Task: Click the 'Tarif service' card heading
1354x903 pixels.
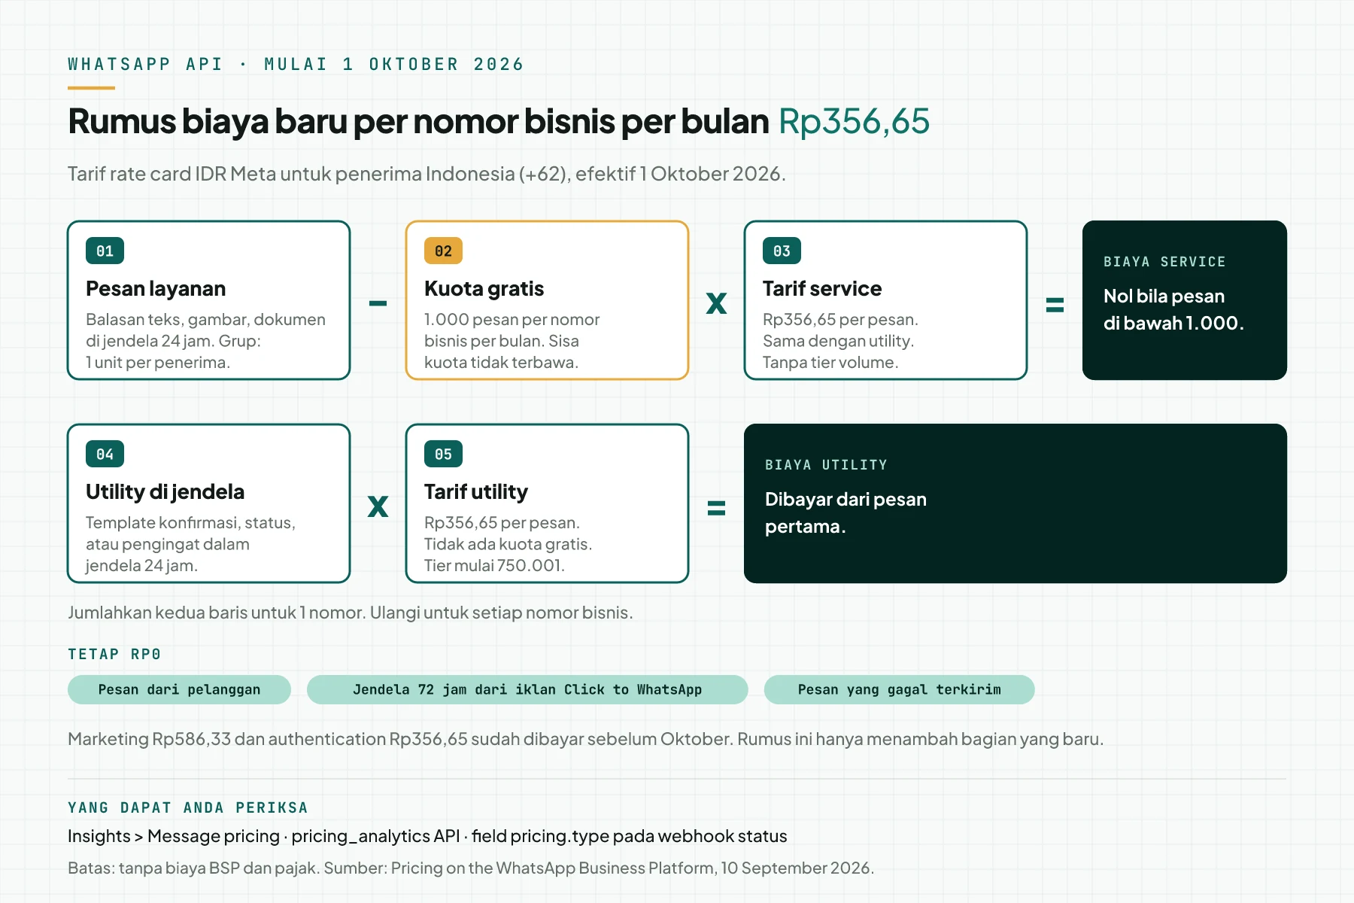Action: 822,288
